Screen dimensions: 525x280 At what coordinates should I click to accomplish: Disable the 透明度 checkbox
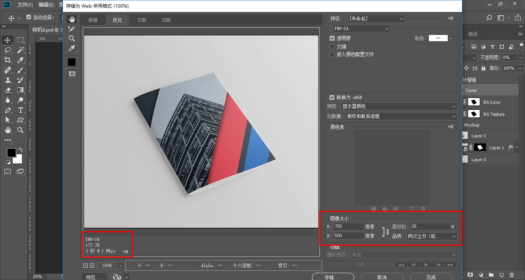[x=332, y=38]
